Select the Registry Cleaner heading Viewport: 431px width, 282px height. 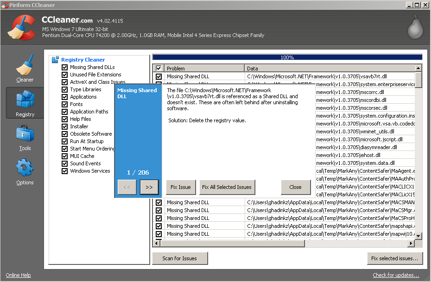(x=83, y=60)
